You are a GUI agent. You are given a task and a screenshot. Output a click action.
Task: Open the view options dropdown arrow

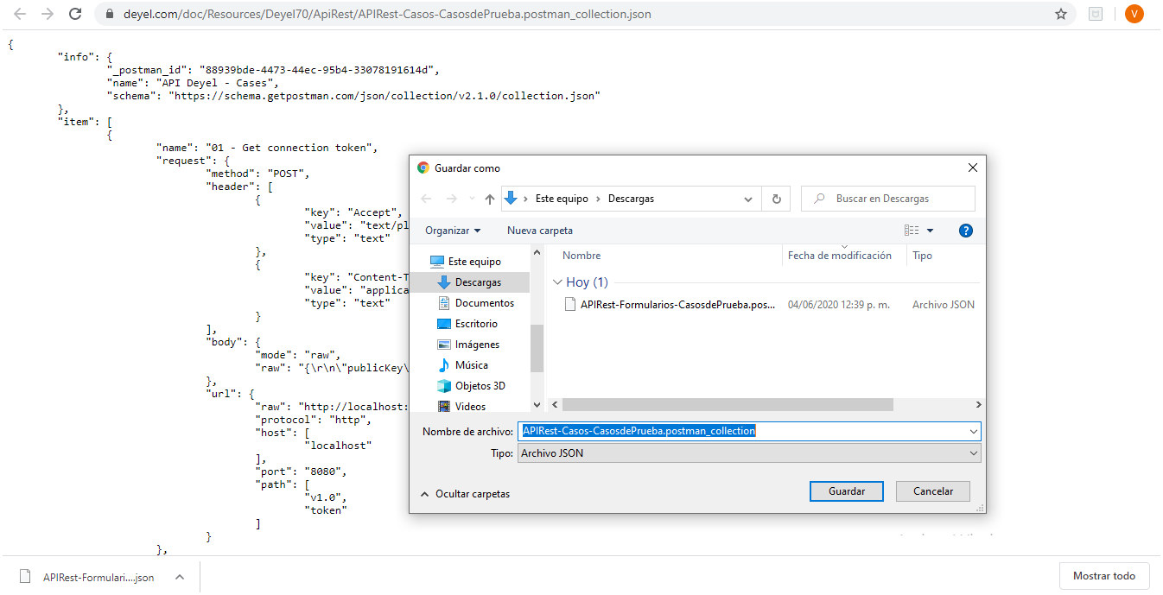[931, 231]
